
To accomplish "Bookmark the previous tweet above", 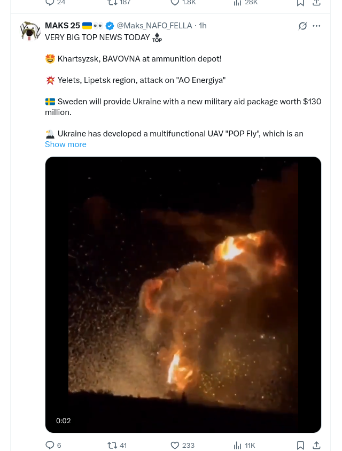I will [300, 3].
